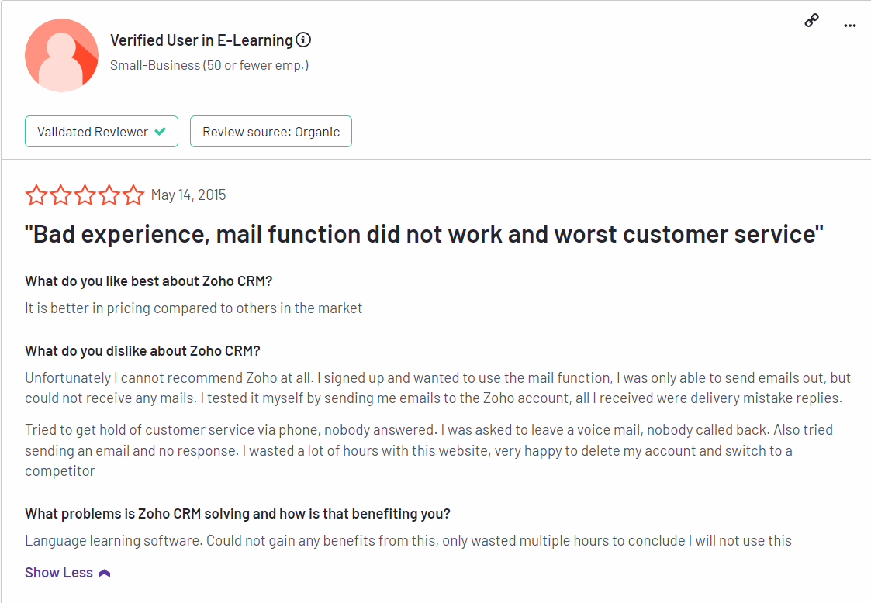This screenshot has width=871, height=603.
Task: Open the Verified User in E-Learning profile
Action: (x=201, y=40)
